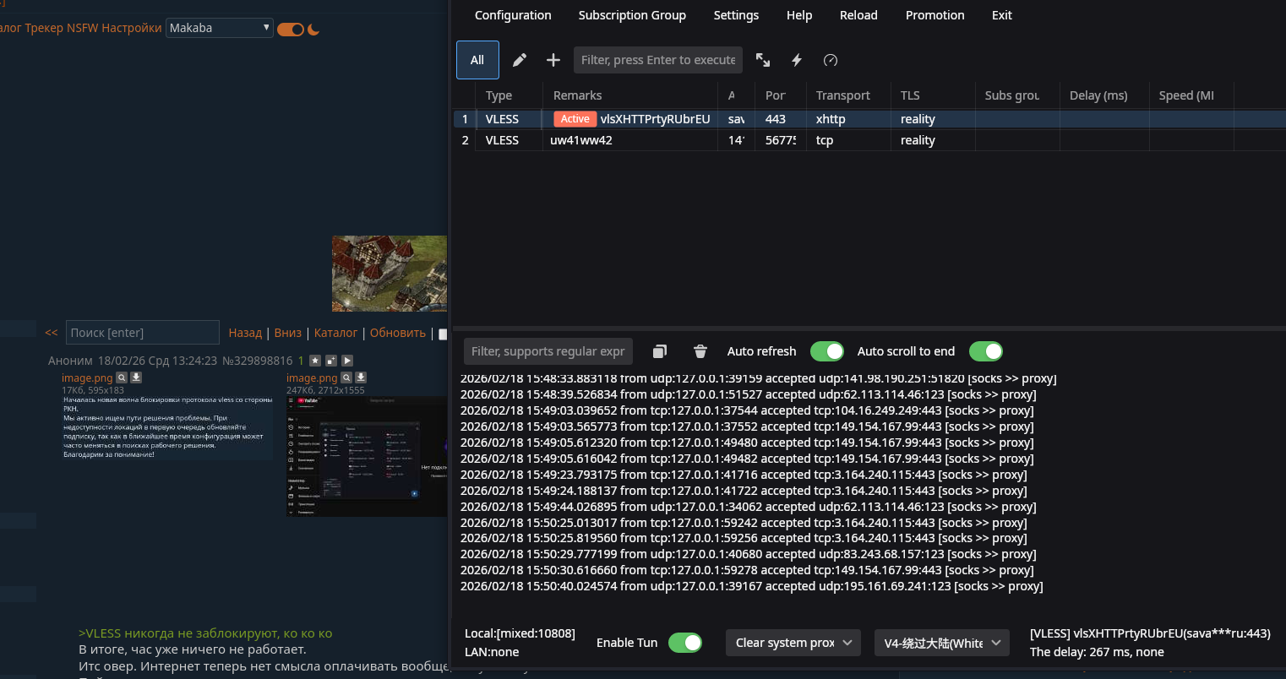This screenshot has height=679, width=1286.
Task: Click the log filter regular expression field
Action: pyautogui.click(x=548, y=351)
